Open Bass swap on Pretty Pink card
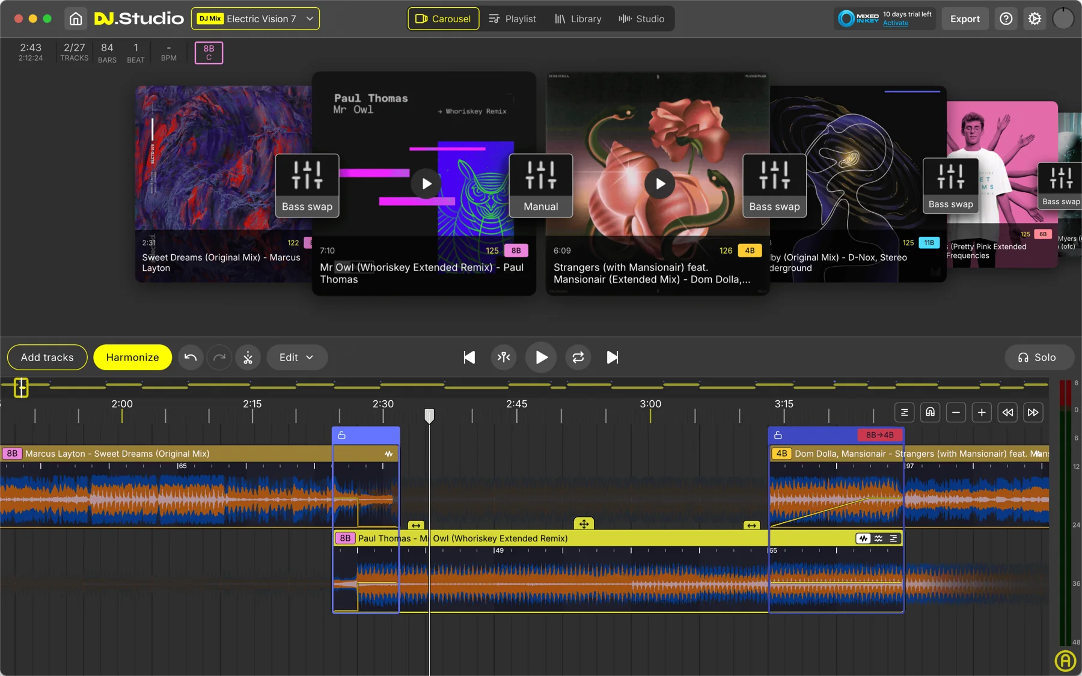1082x676 pixels. pos(1060,186)
